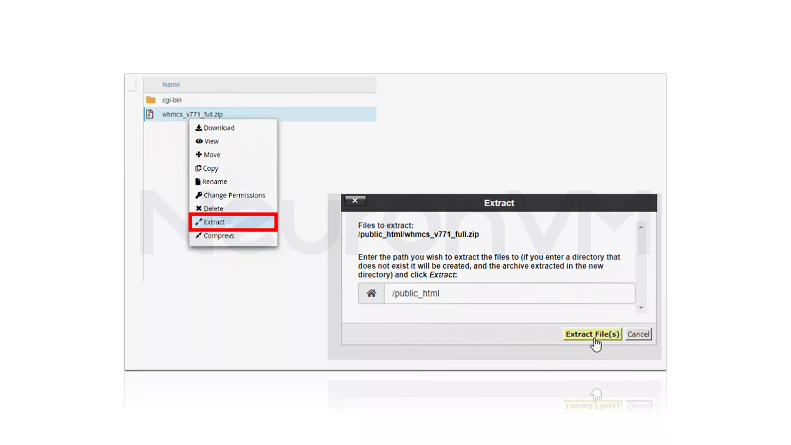Select the whmcs_v771_full.zip file name
This screenshot has height=445, width=791.
coord(192,114)
